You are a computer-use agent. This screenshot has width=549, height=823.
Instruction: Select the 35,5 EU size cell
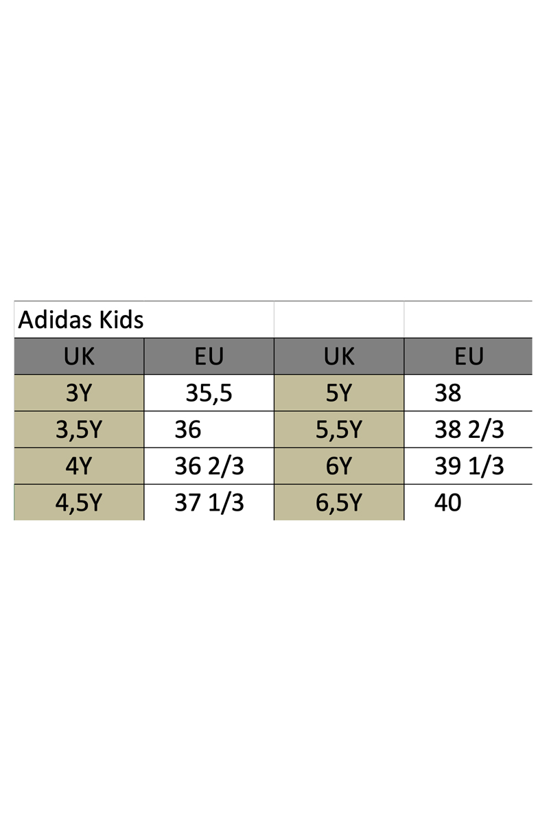(x=209, y=393)
